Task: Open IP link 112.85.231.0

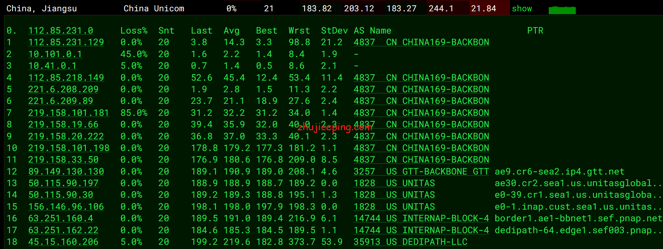Action: click(61, 31)
